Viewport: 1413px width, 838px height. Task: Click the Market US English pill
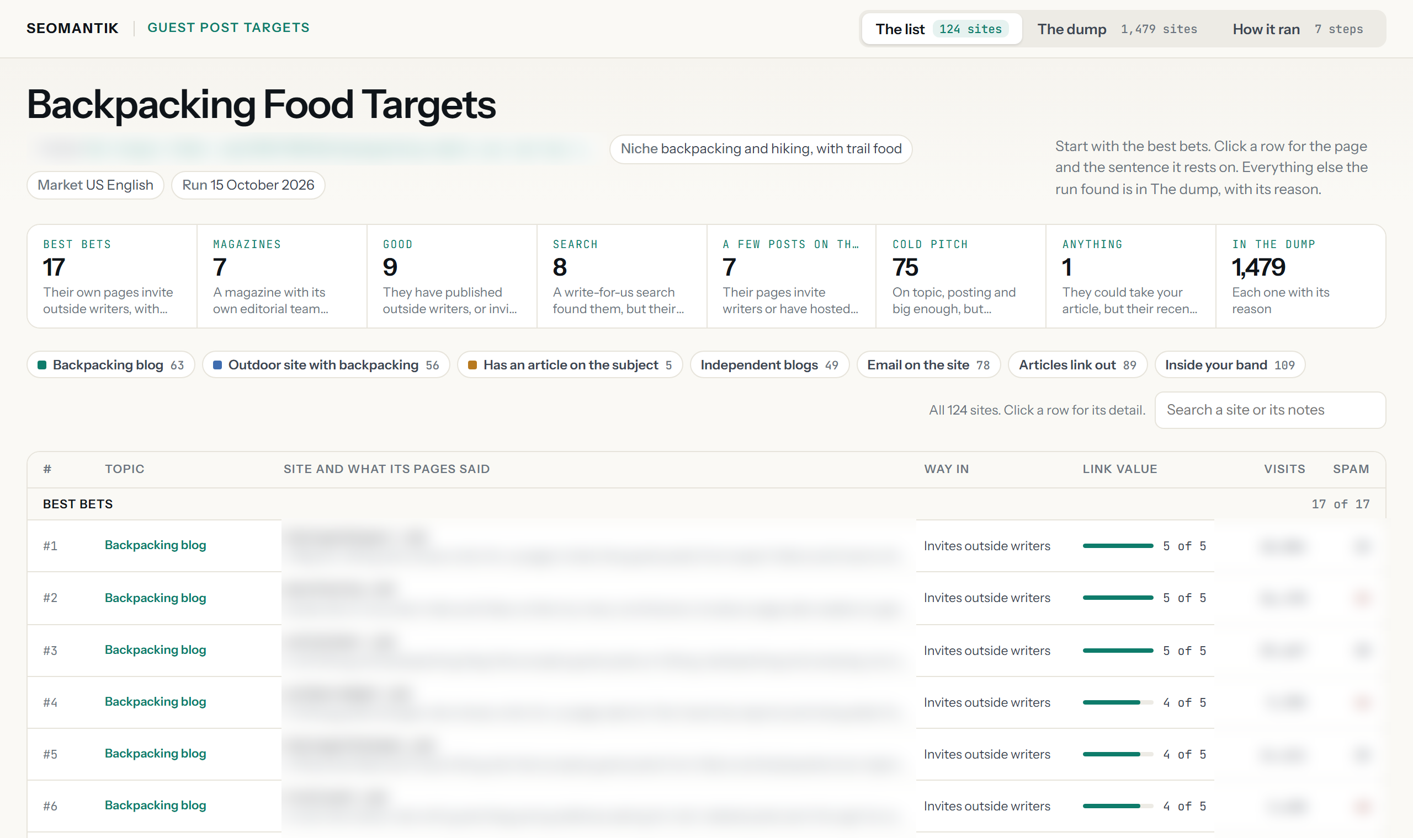click(x=95, y=185)
